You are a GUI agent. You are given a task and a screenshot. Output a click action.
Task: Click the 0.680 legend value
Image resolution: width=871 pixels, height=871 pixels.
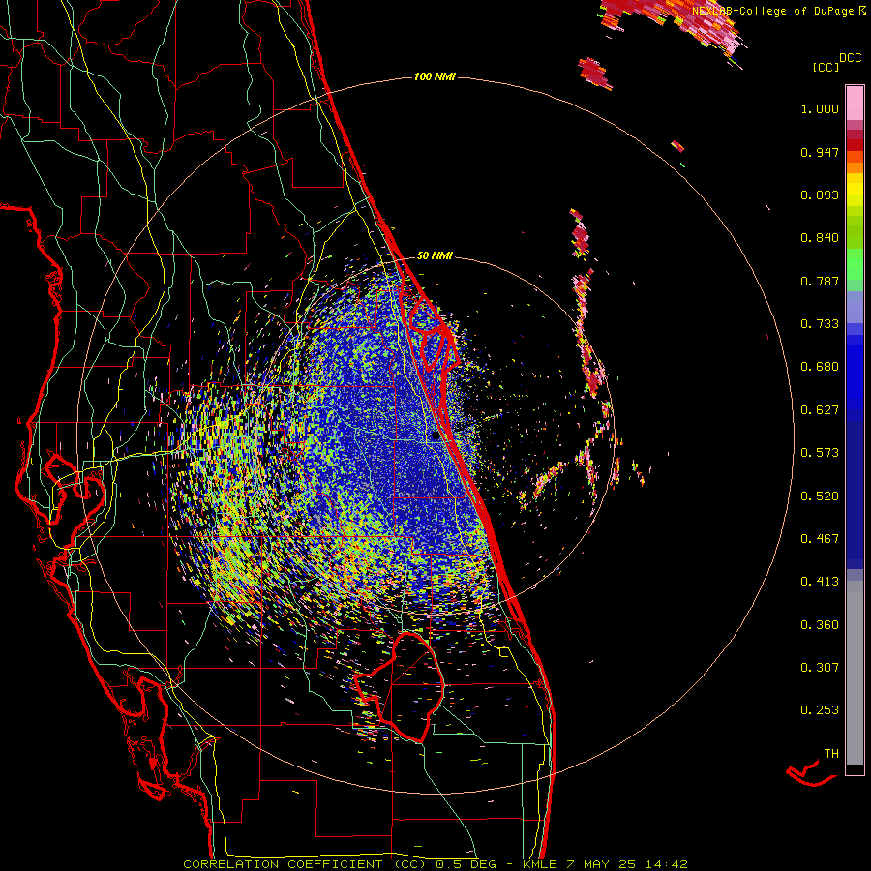coord(820,367)
